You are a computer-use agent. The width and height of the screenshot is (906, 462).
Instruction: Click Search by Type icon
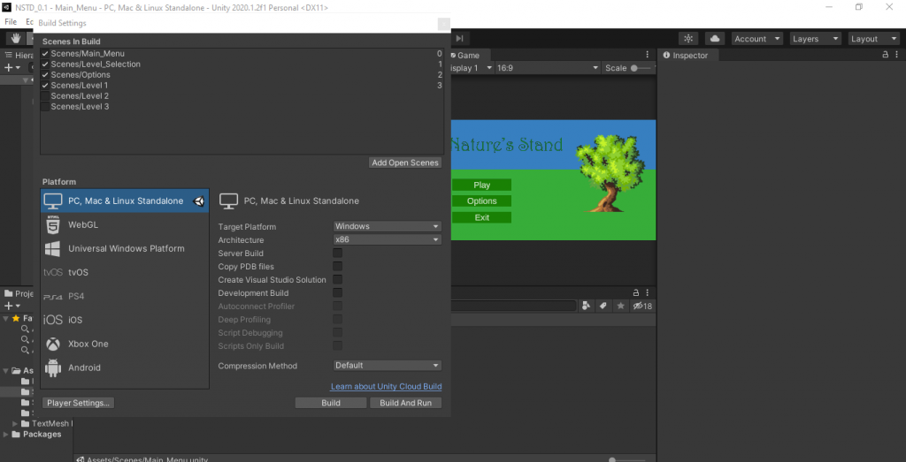click(586, 306)
